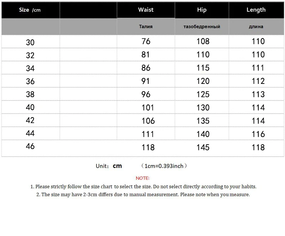The height and width of the screenshot is (236, 285).
Task: Select waist value 91 for size 36
Action: 146,81
